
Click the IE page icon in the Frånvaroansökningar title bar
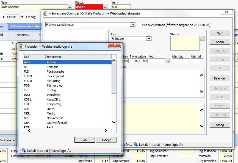pos(45,13)
